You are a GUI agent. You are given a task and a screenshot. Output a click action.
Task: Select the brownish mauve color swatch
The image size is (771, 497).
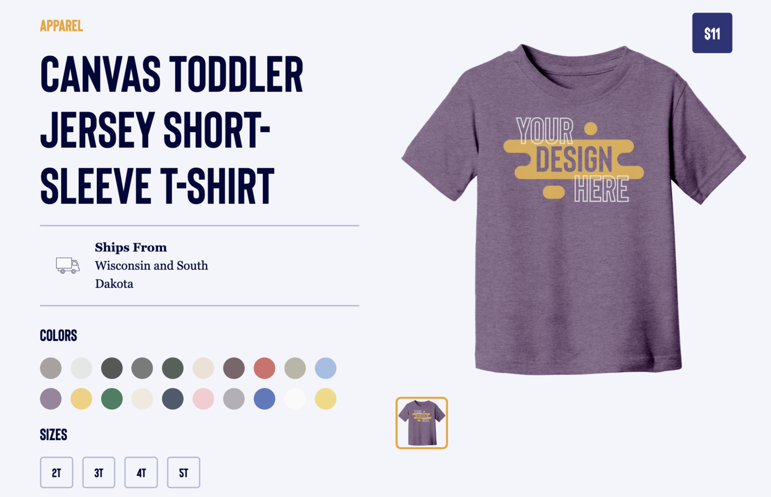(x=234, y=368)
